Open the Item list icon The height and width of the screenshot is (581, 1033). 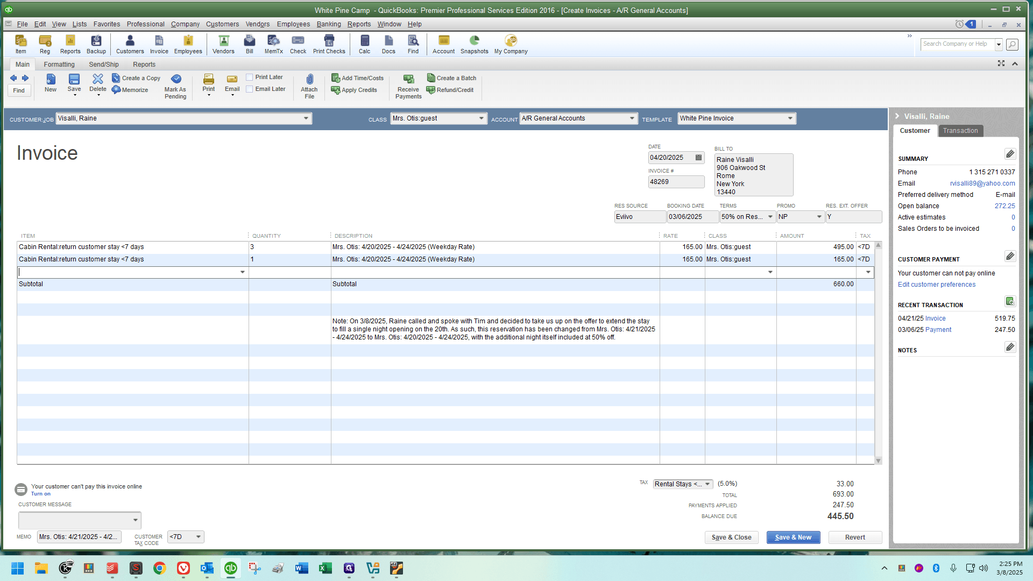[20, 44]
